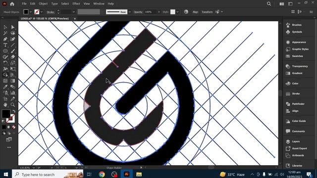
Task: Open arrange documents dropdown
Action: (282, 4)
